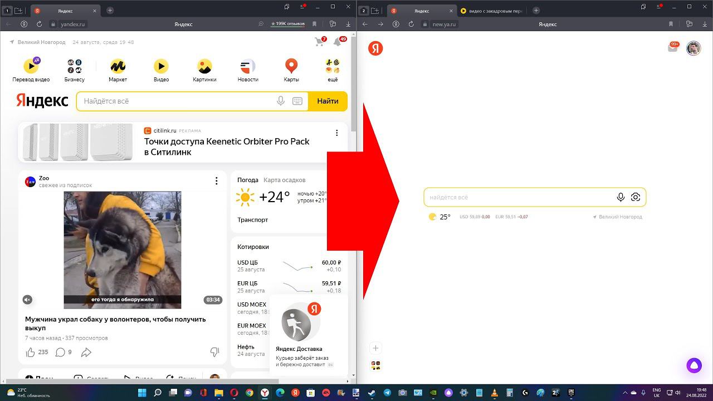Open new tab in right browser window

[536, 11]
